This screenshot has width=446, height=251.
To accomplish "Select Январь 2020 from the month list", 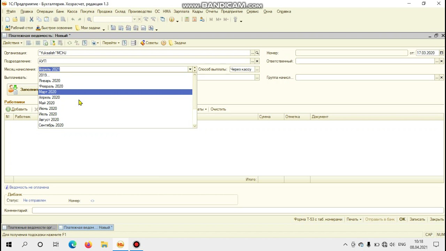I will [115, 81].
